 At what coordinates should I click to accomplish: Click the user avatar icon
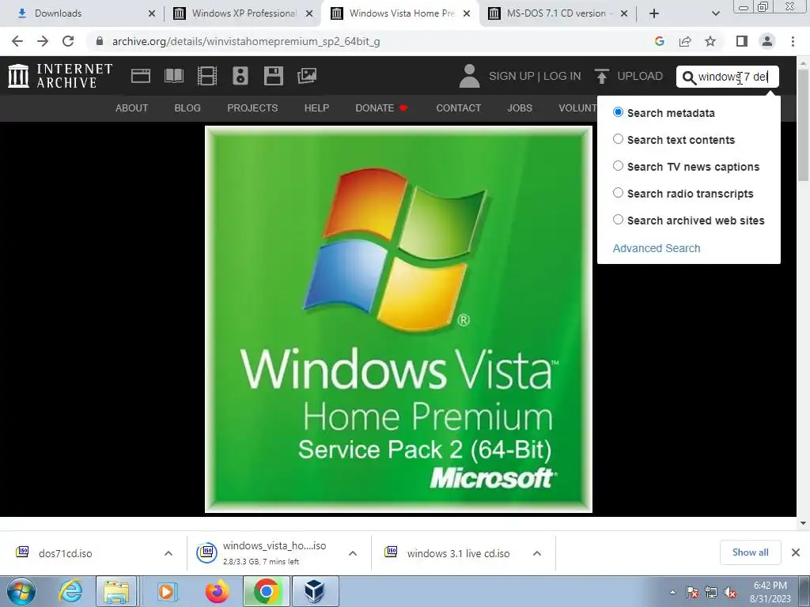point(469,76)
